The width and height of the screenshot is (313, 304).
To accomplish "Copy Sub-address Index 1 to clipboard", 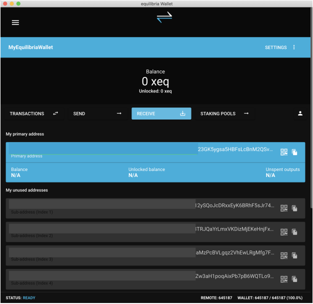I will click(295, 208).
